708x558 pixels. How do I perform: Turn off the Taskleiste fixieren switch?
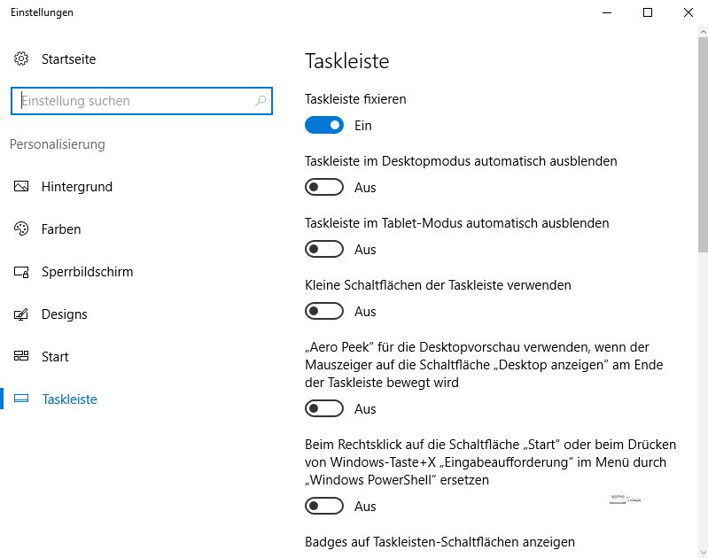click(324, 126)
